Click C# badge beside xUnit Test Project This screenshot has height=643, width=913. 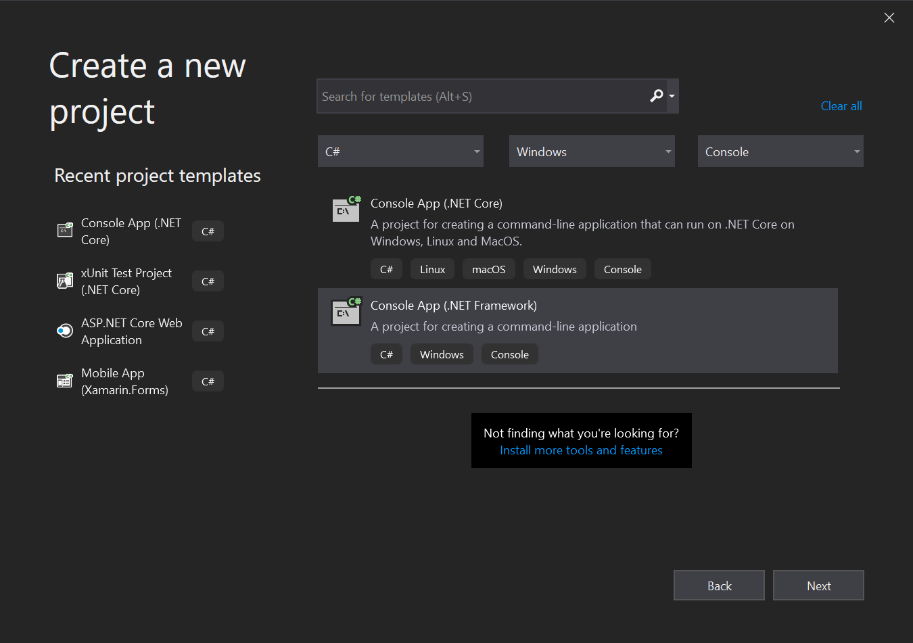click(208, 281)
